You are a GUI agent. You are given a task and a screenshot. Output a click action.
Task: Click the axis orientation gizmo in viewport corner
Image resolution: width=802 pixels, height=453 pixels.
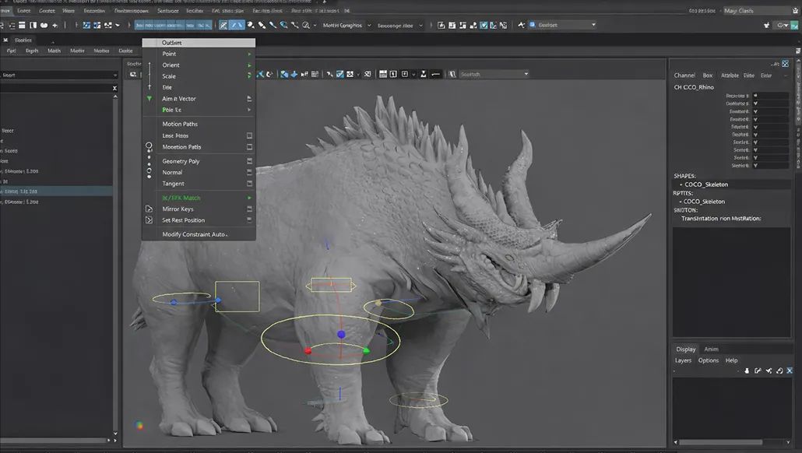[139, 425]
